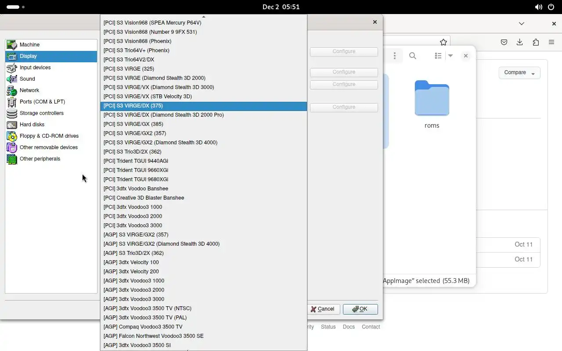The height and width of the screenshot is (351, 562).
Task: Select [PCI] S3 Trio3D/2X (362)
Action: [204, 152]
